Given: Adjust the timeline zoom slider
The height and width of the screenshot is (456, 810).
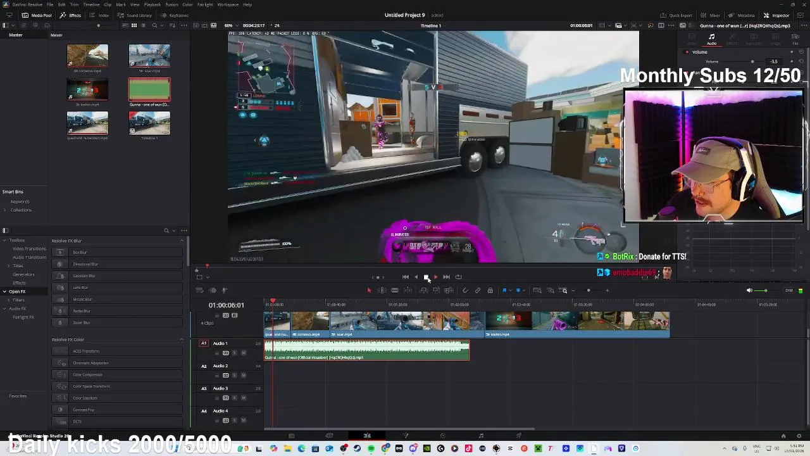Looking at the screenshot, I should (x=589, y=291).
